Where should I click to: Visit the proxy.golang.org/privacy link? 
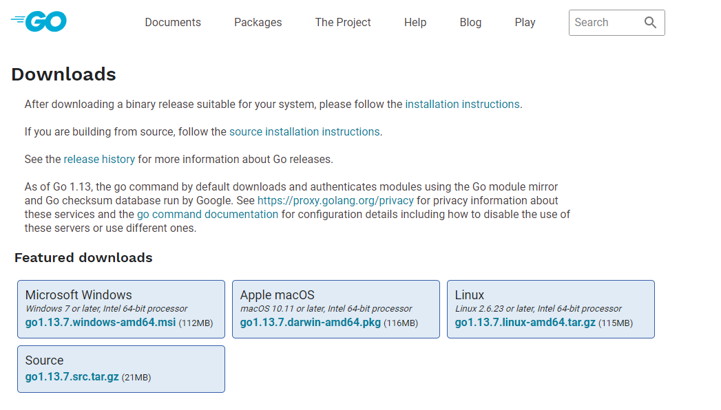coord(335,201)
